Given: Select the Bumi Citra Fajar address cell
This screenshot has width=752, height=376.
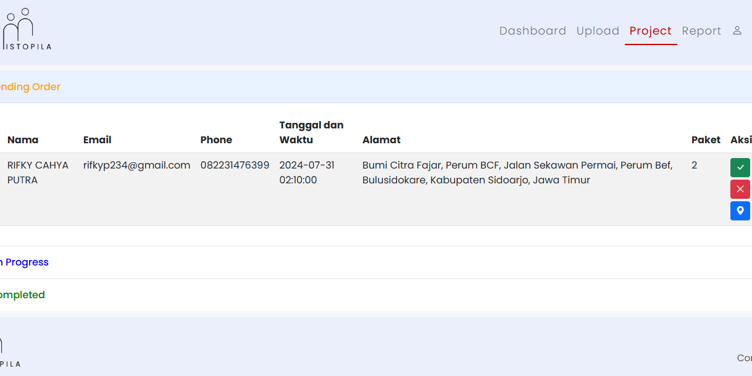Looking at the screenshot, I should [517, 173].
